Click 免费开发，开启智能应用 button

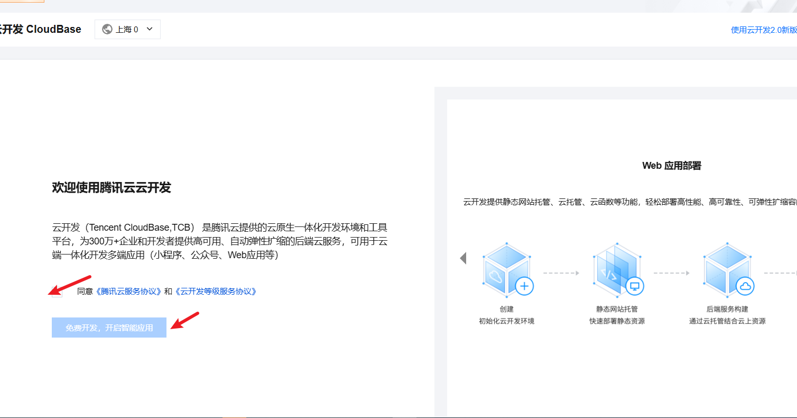(x=109, y=328)
